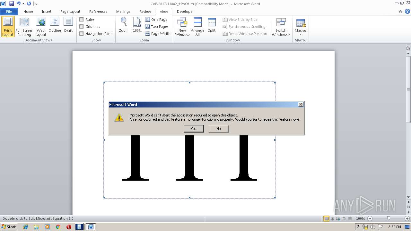The height and width of the screenshot is (231, 411).
Task: Open Google Chrome from taskbar
Action: [x=58, y=227]
